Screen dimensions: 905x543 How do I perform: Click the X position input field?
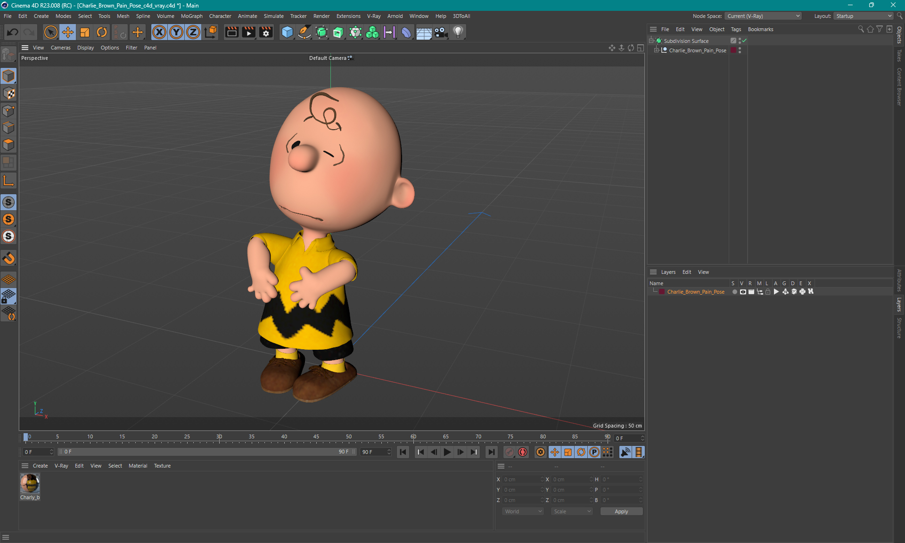pyautogui.click(x=523, y=479)
